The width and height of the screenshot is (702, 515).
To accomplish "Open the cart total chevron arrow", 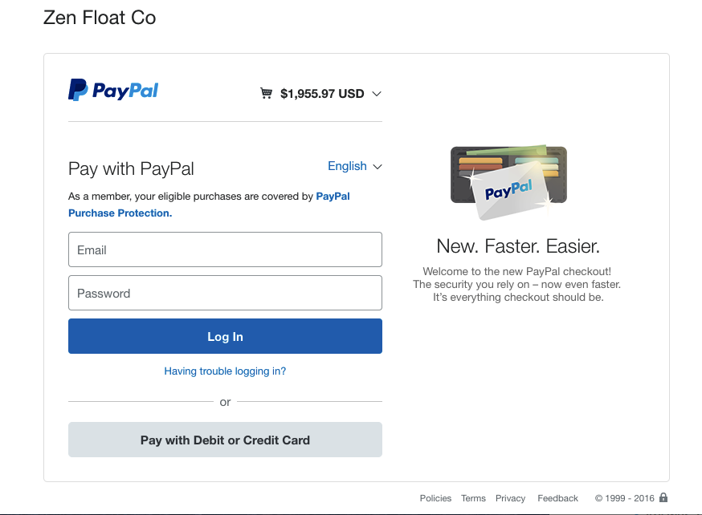I will [x=377, y=94].
